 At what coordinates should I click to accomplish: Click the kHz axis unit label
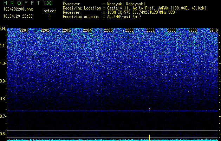pos(3,29)
